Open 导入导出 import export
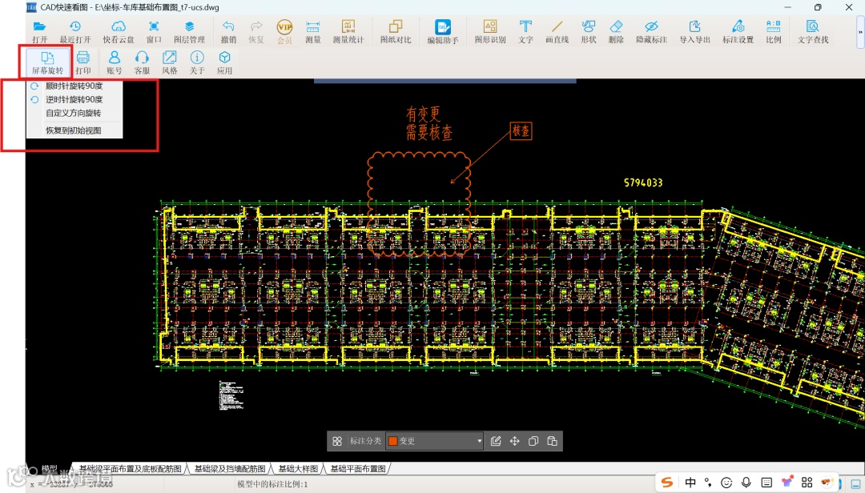Viewport: 865px width, 493px height. tap(694, 31)
